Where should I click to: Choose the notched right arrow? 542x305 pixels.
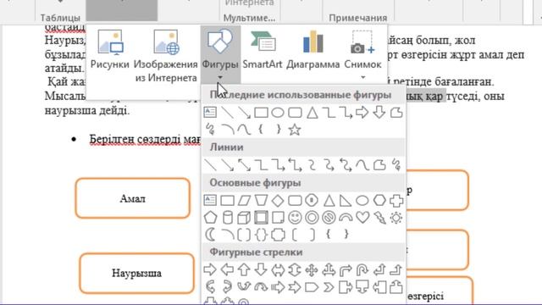295,287
